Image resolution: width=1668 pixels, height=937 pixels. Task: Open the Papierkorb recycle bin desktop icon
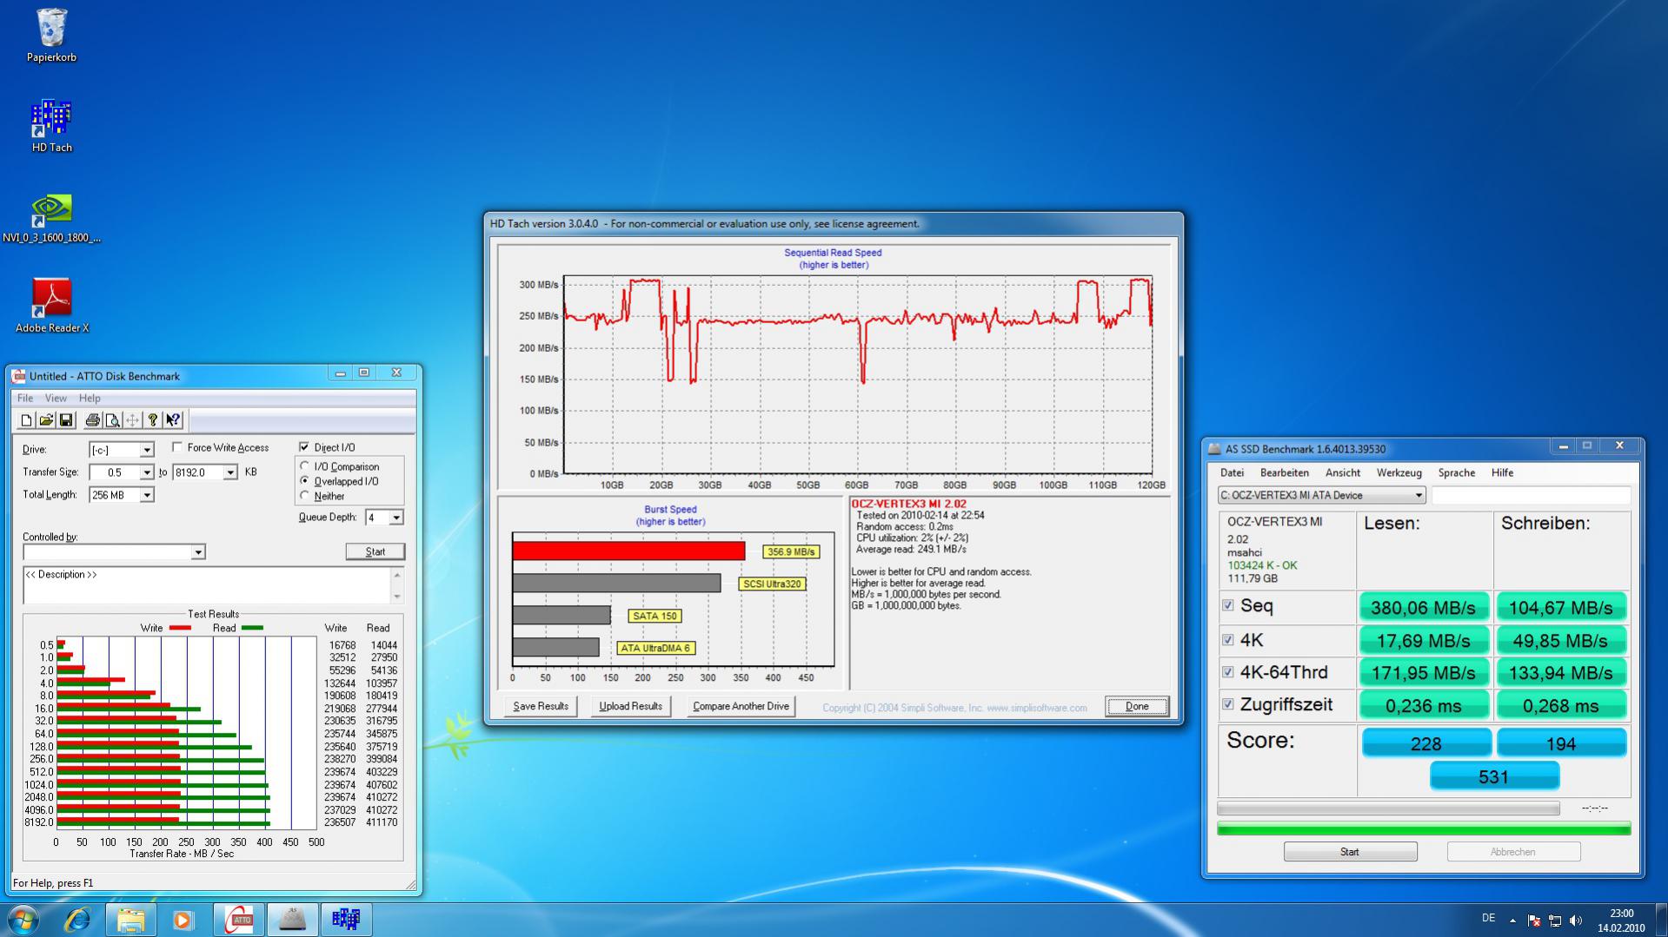[x=51, y=36]
